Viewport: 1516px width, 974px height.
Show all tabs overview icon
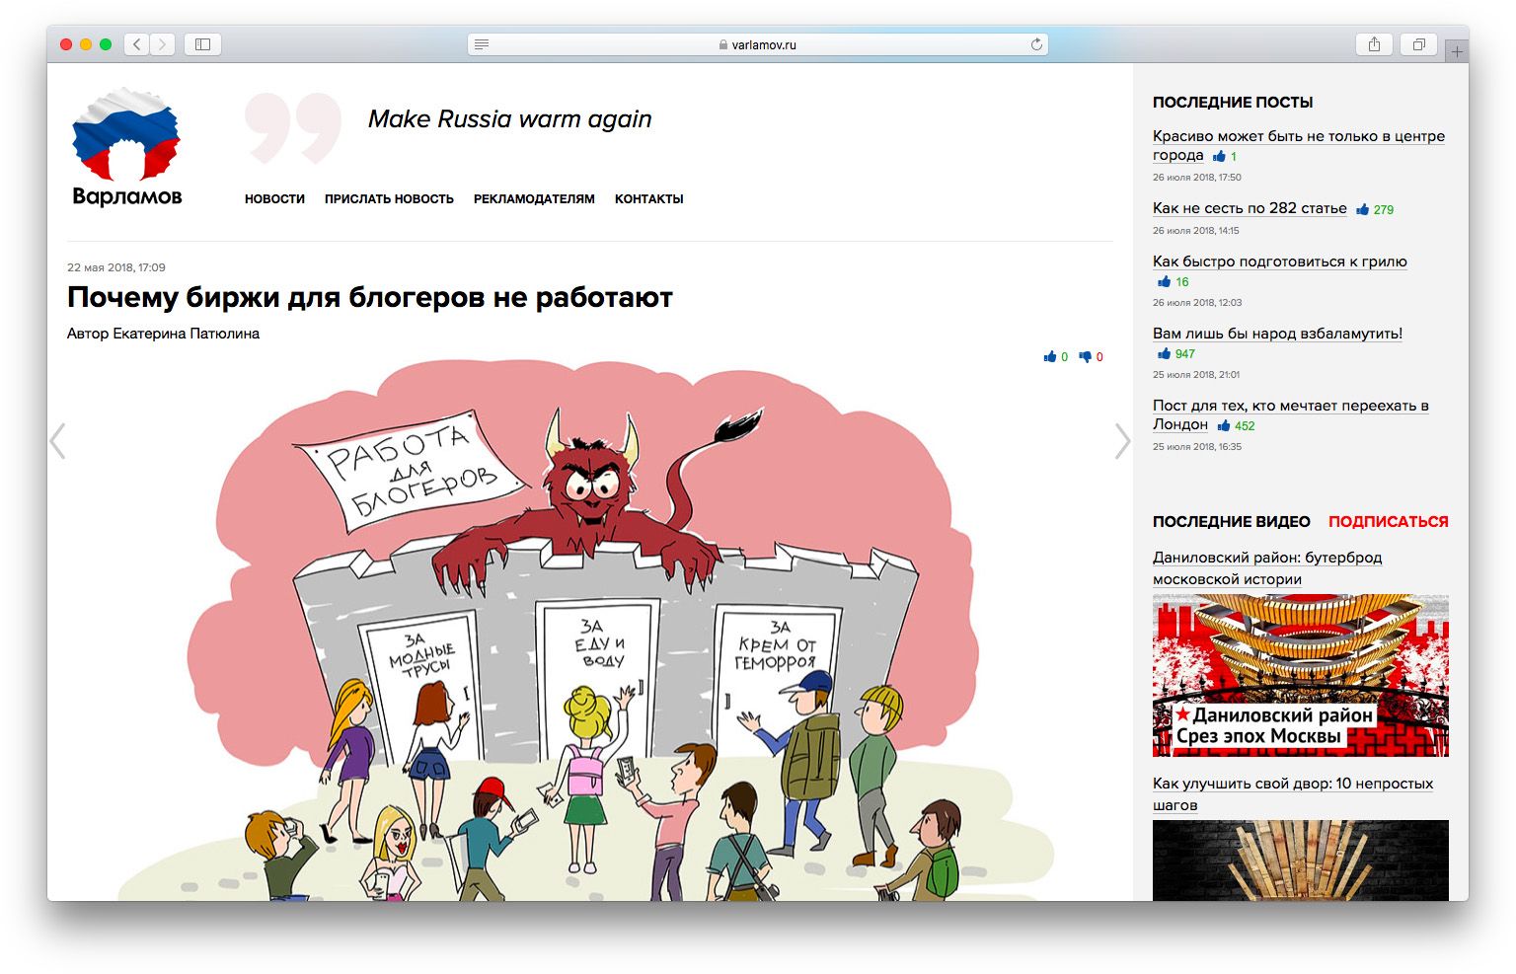pos(1418,44)
